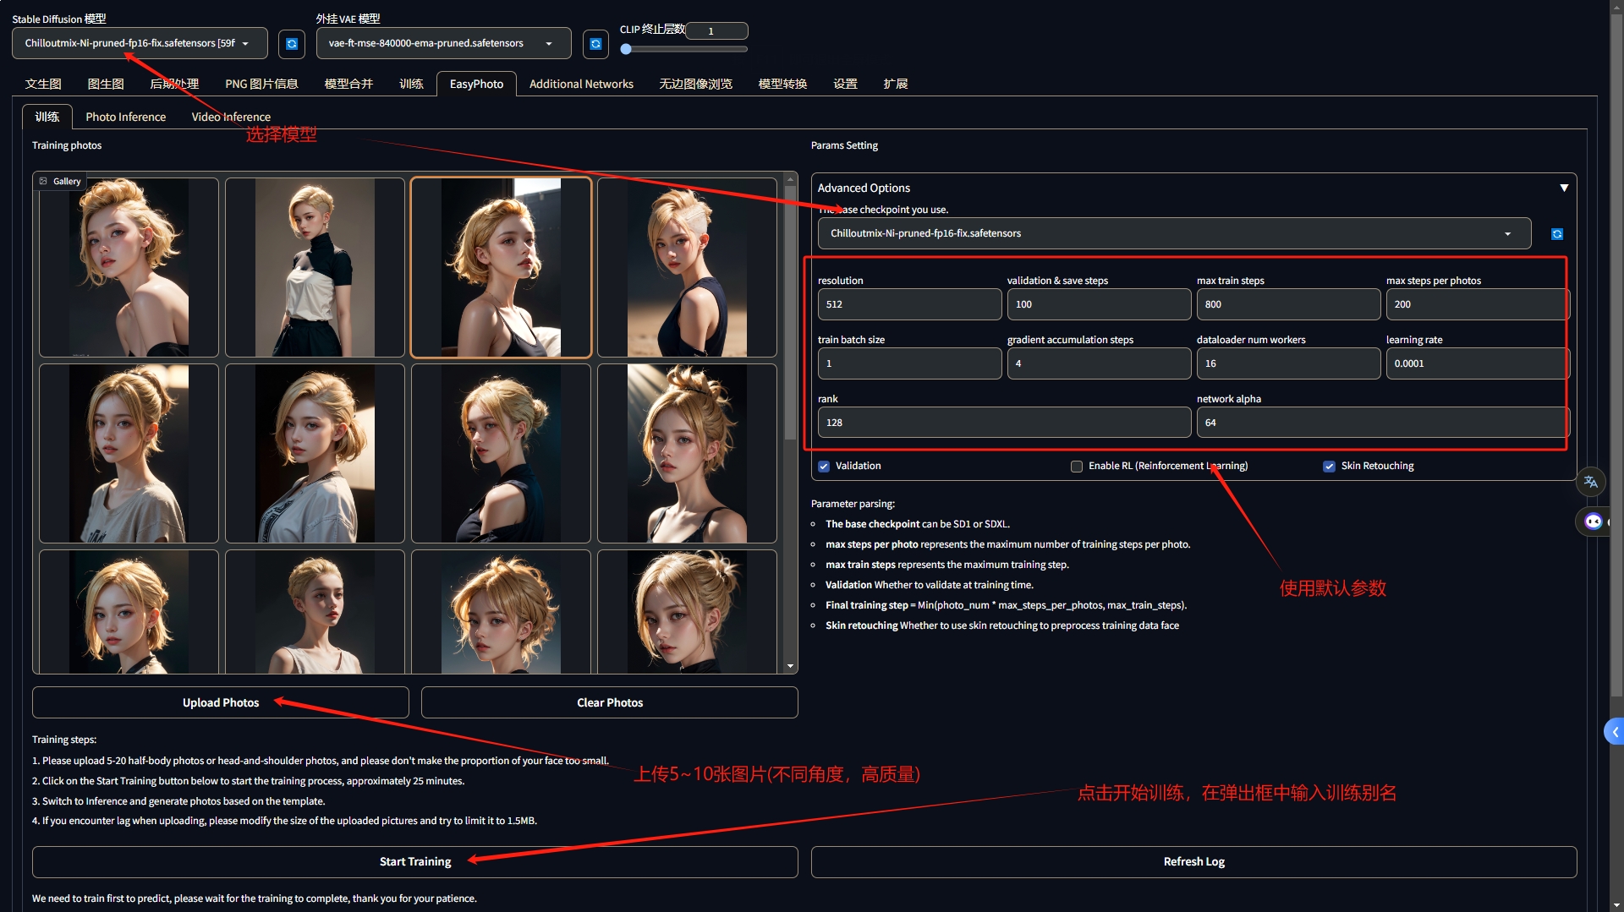Image resolution: width=1624 pixels, height=912 pixels.
Task: Open the Additional Networks tab
Action: 581,84
